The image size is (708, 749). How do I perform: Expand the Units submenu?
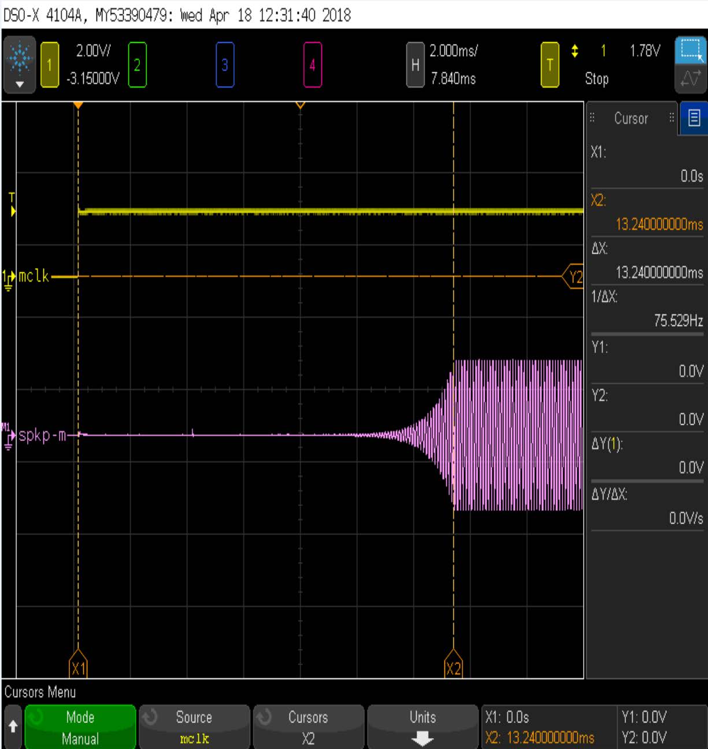(x=422, y=728)
